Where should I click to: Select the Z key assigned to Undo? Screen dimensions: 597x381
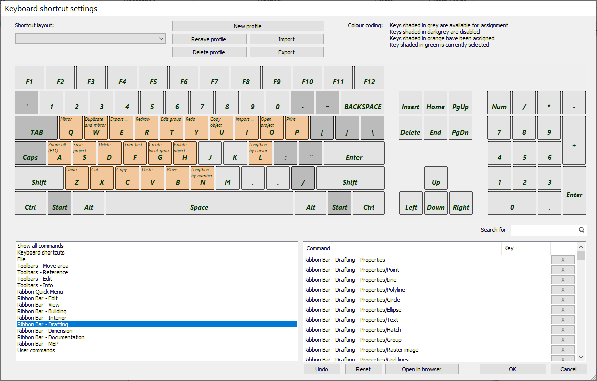tap(77, 178)
